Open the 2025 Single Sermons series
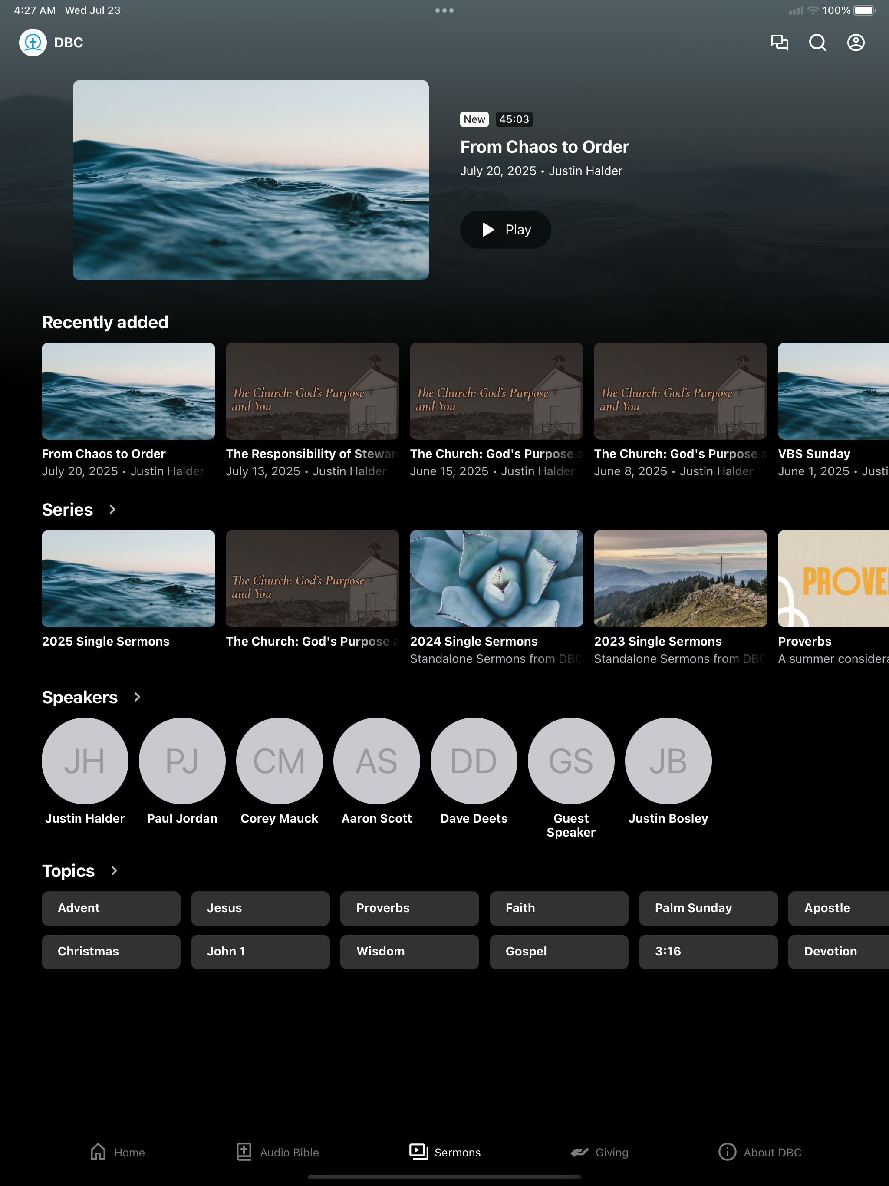The width and height of the screenshot is (889, 1186). pyautogui.click(x=128, y=590)
